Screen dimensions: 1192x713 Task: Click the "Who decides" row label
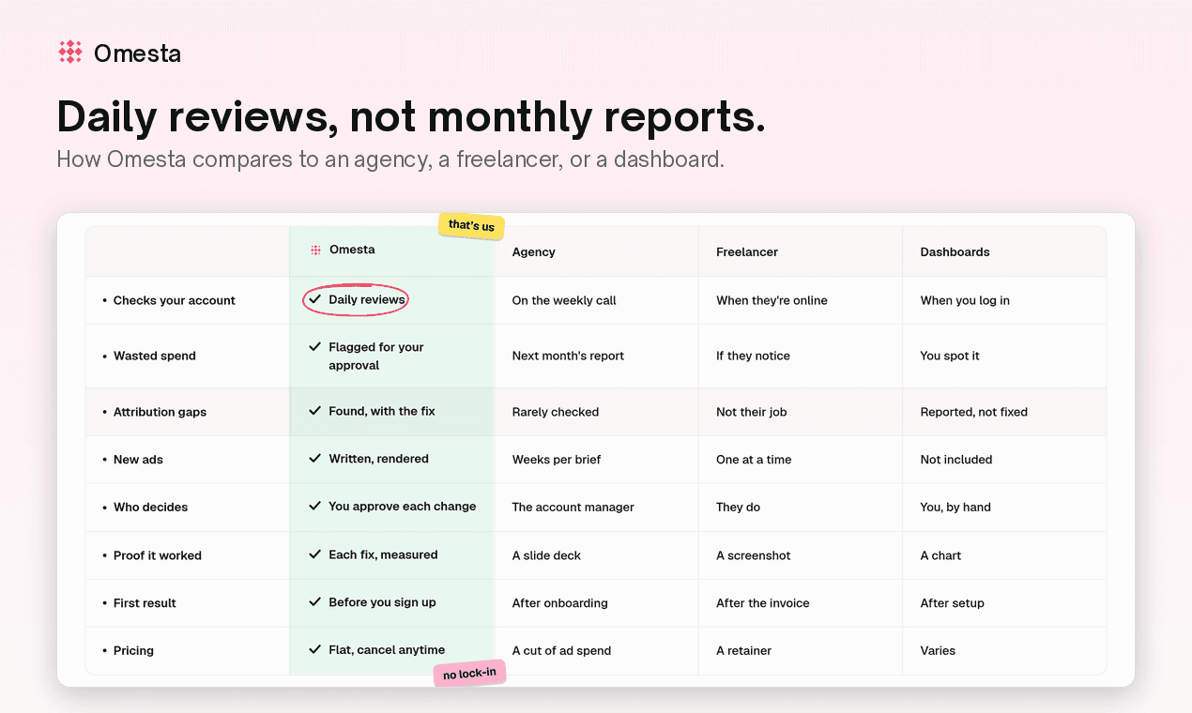(x=151, y=507)
